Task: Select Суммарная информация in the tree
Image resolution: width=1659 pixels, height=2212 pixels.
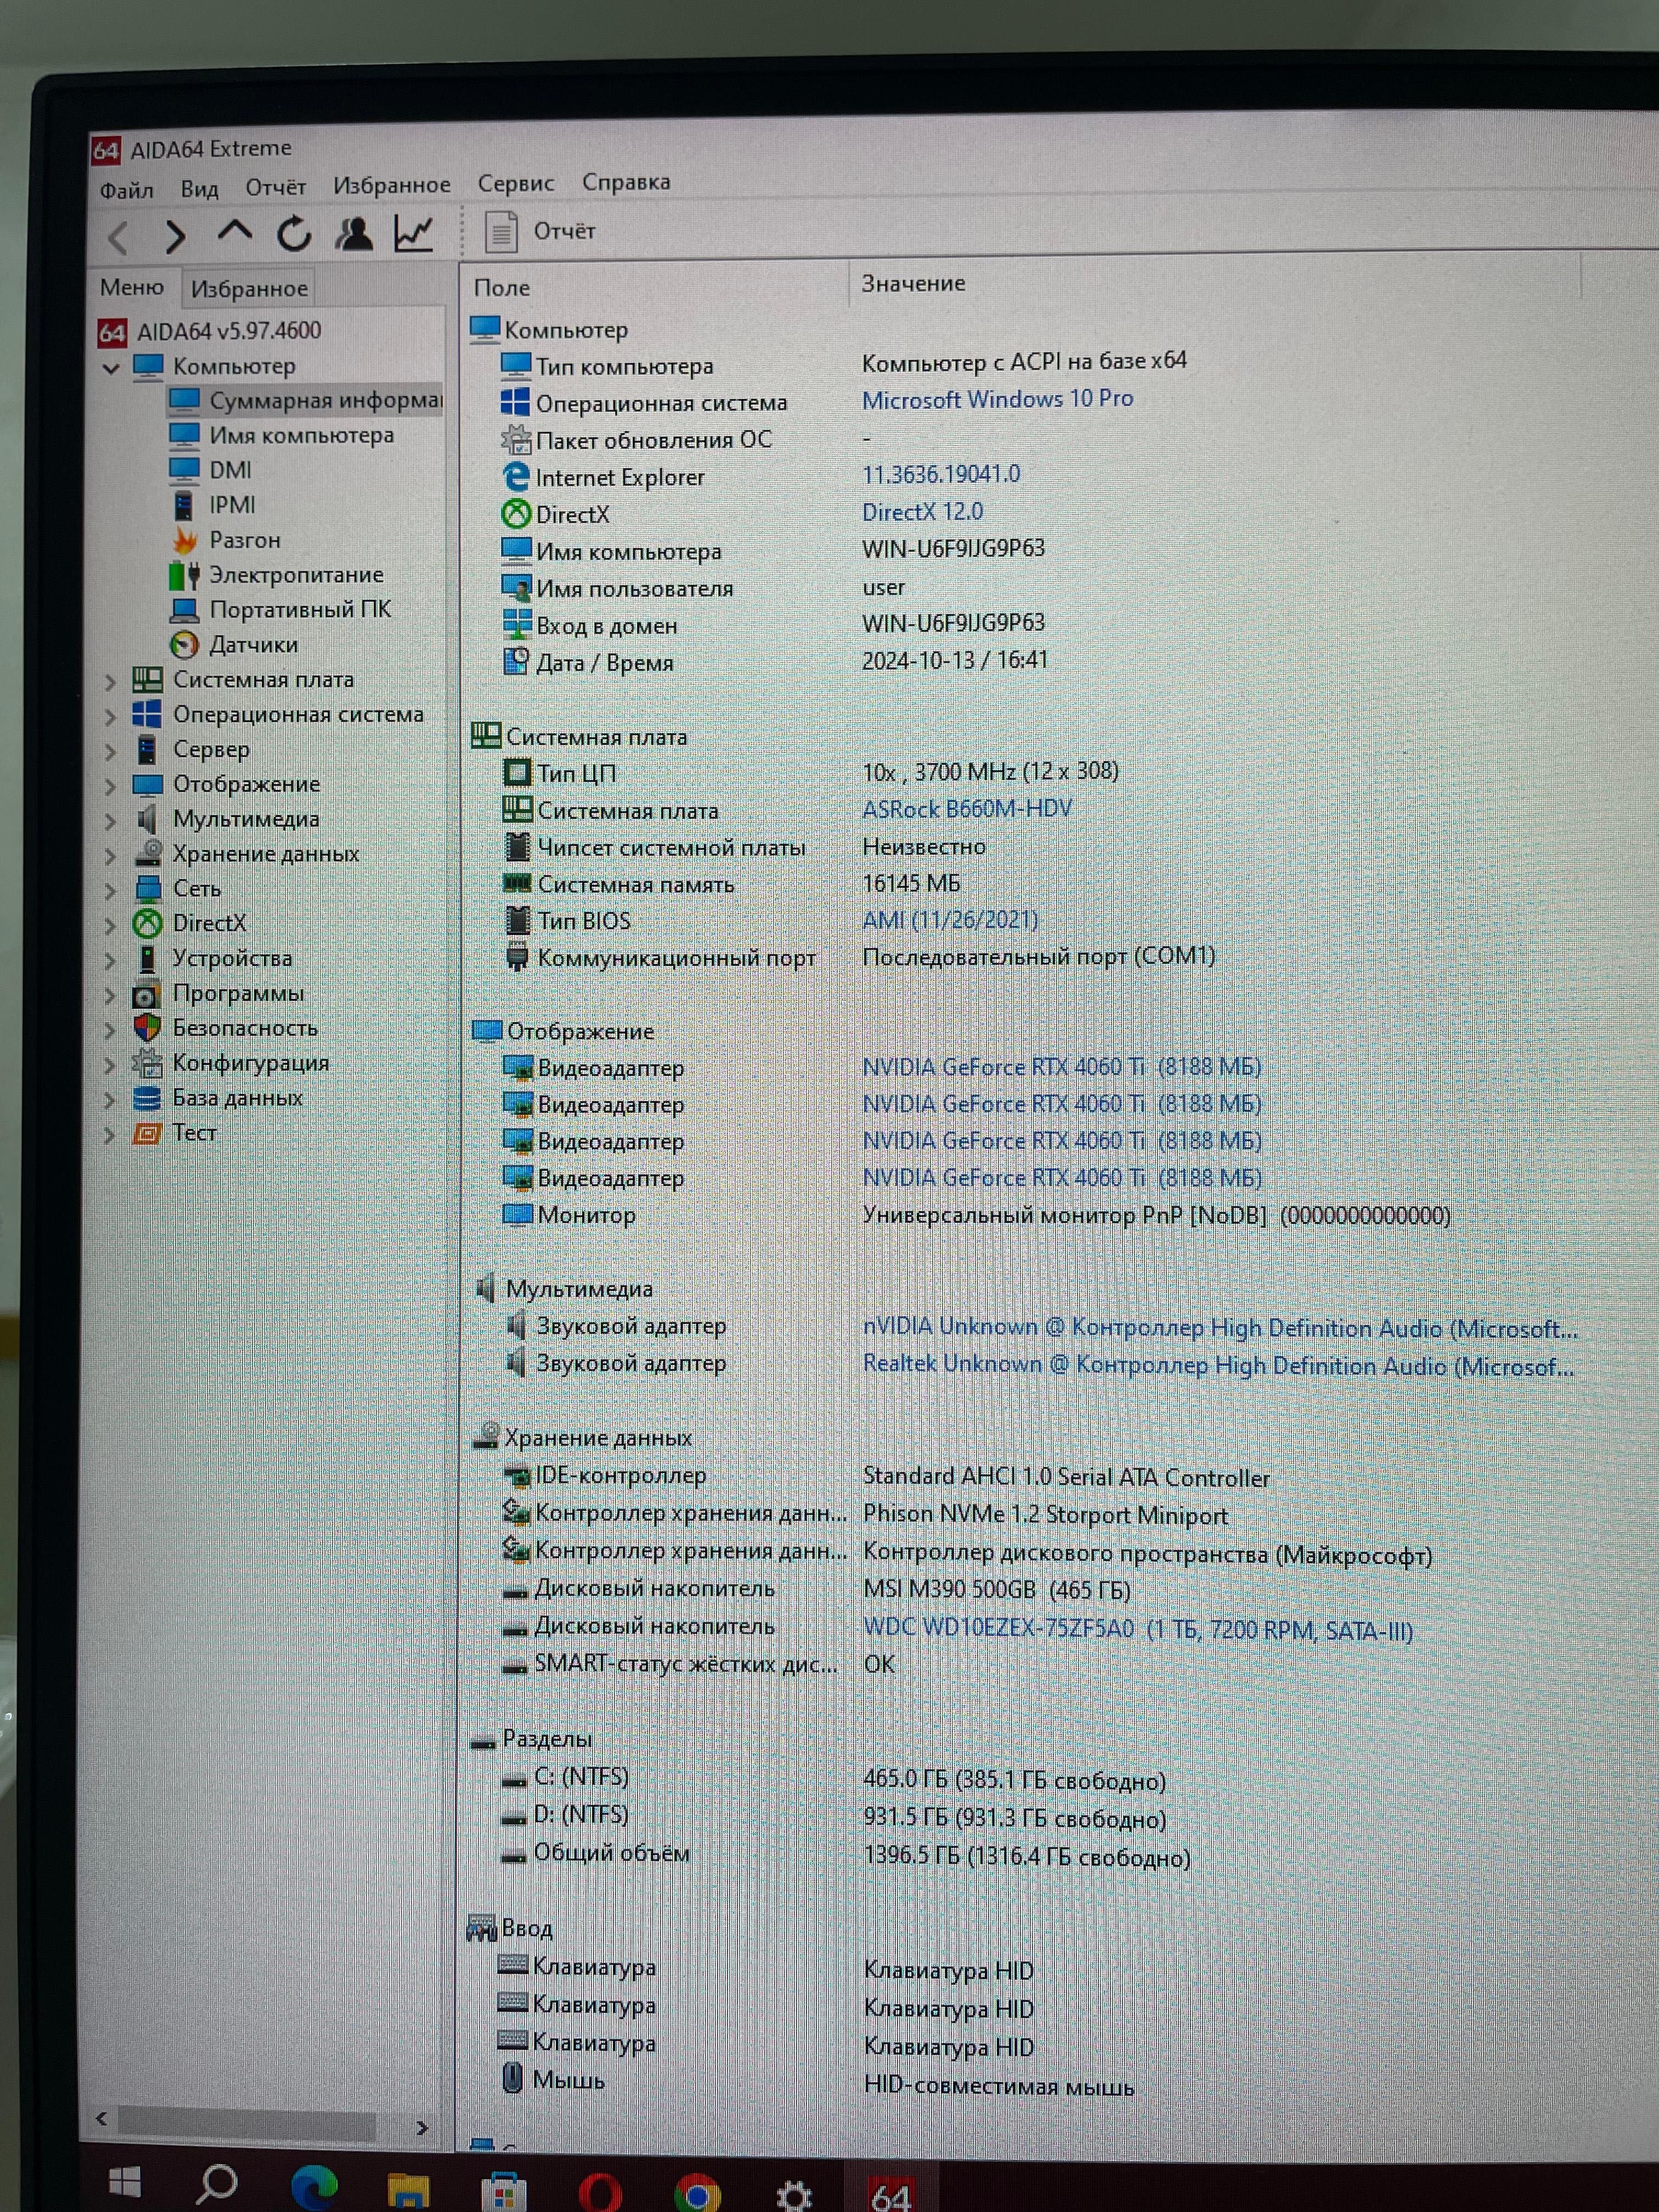Action: [x=305, y=401]
